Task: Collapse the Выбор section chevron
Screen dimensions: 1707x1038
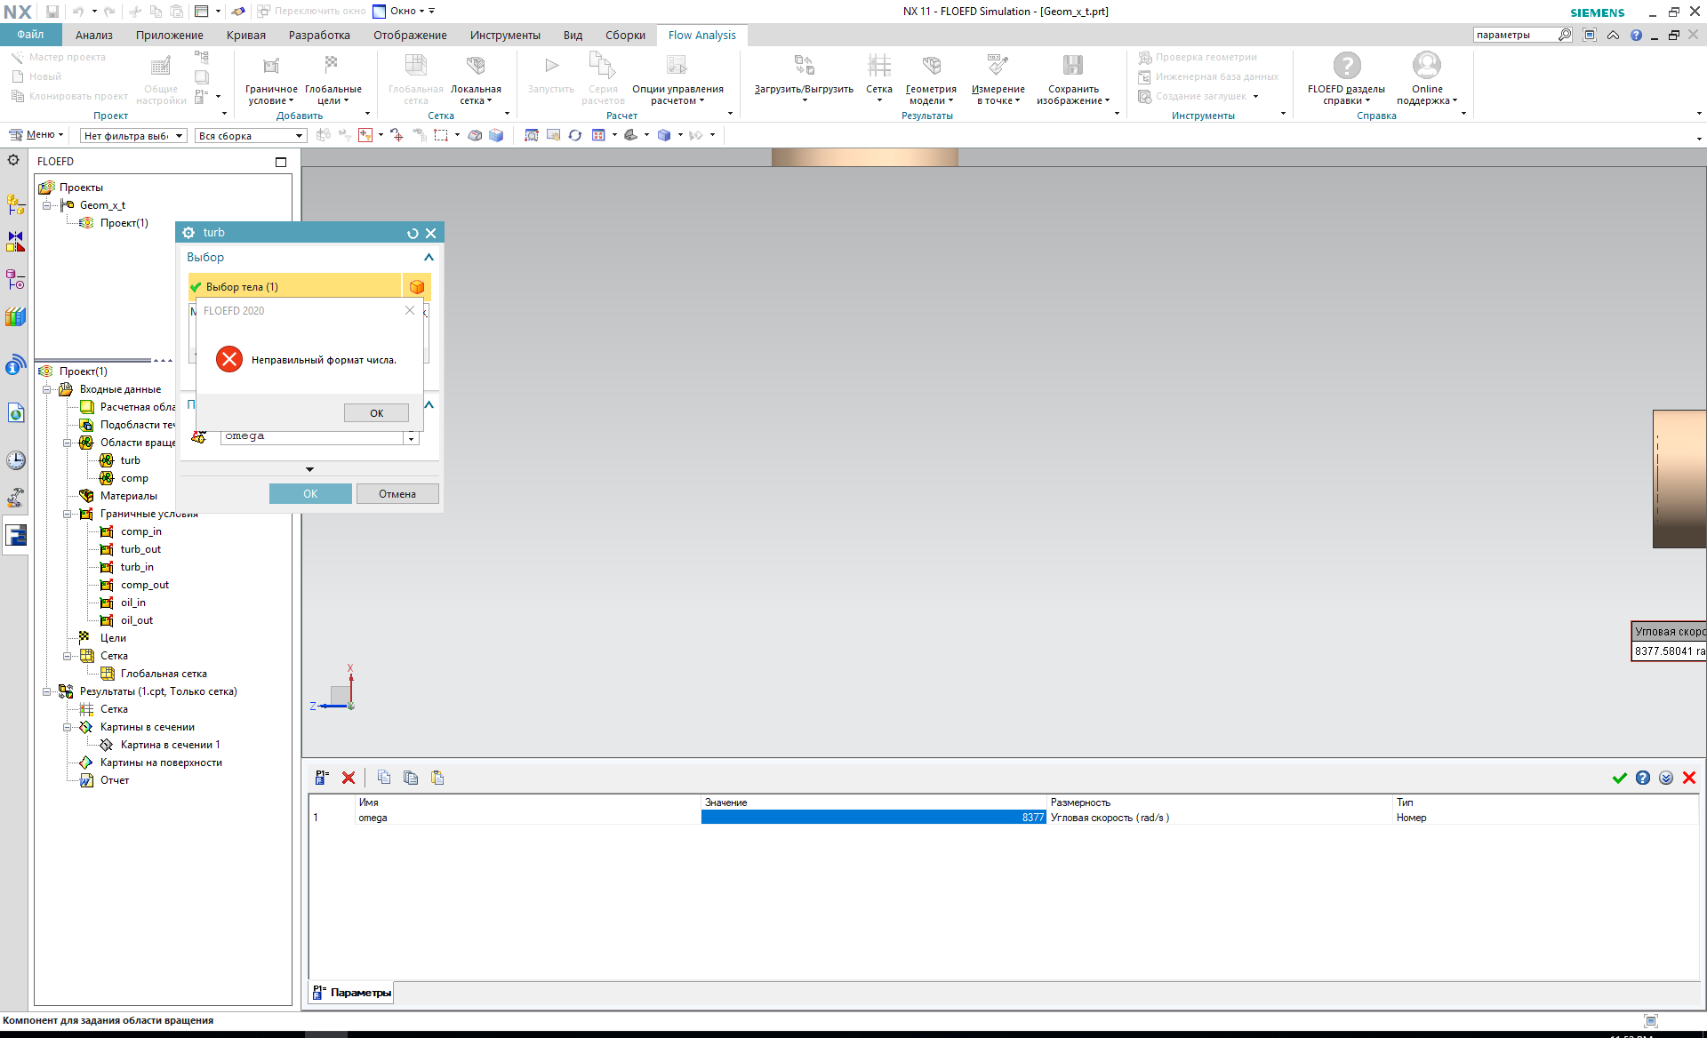Action: [x=429, y=257]
